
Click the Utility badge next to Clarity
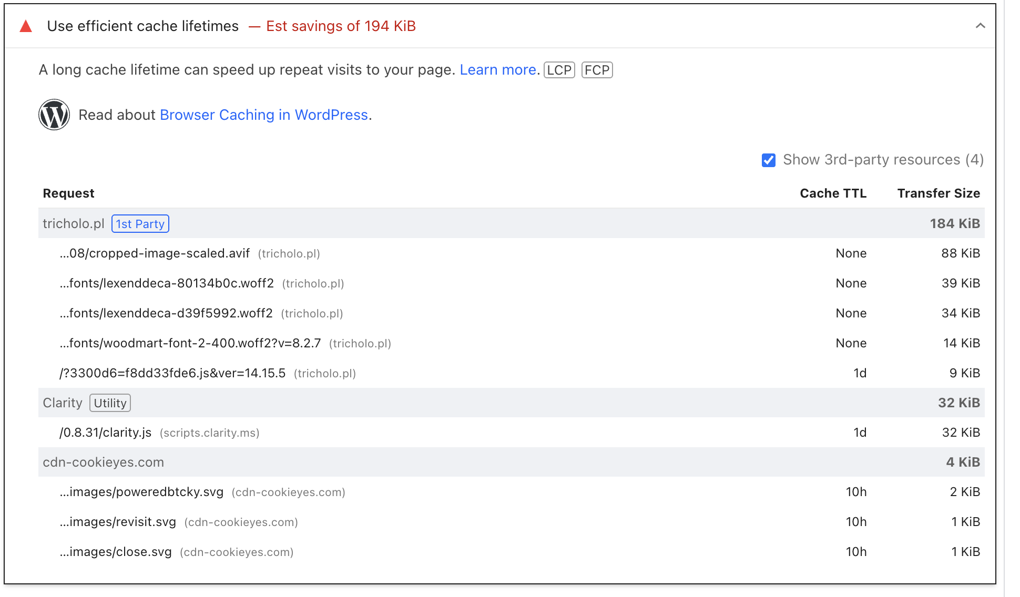110,403
